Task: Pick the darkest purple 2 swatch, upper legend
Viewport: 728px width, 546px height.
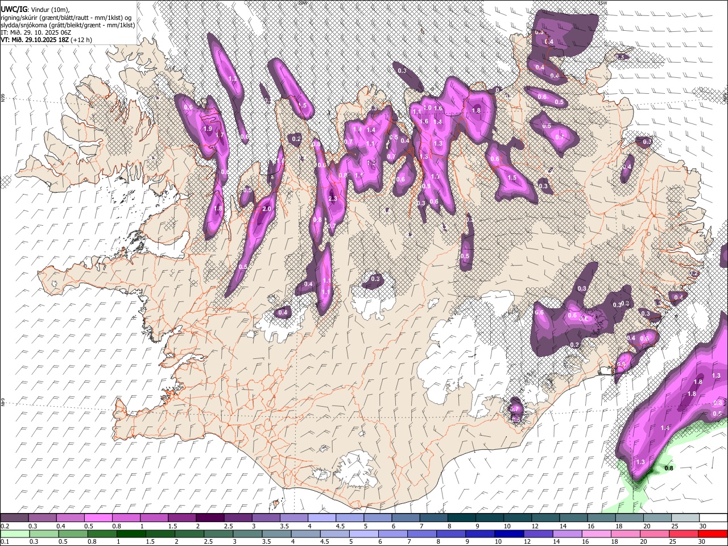Action: 210,518
